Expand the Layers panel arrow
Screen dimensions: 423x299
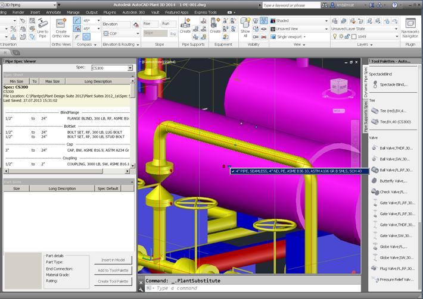tap(372, 45)
